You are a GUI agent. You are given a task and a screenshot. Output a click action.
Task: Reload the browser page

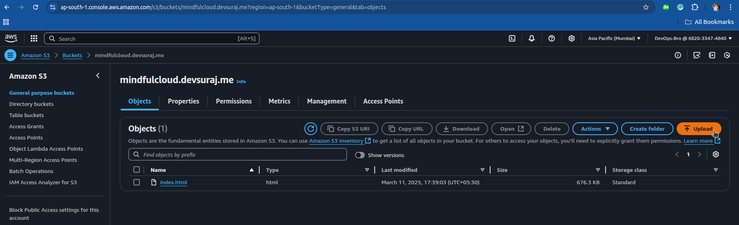click(36, 7)
